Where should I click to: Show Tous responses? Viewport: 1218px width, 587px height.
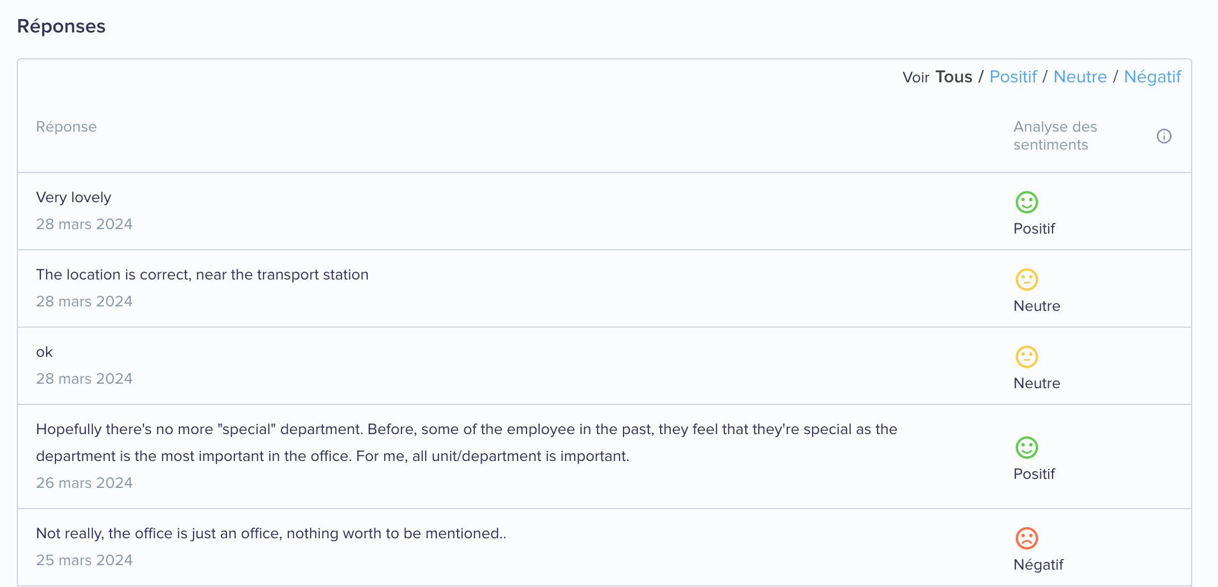point(954,77)
